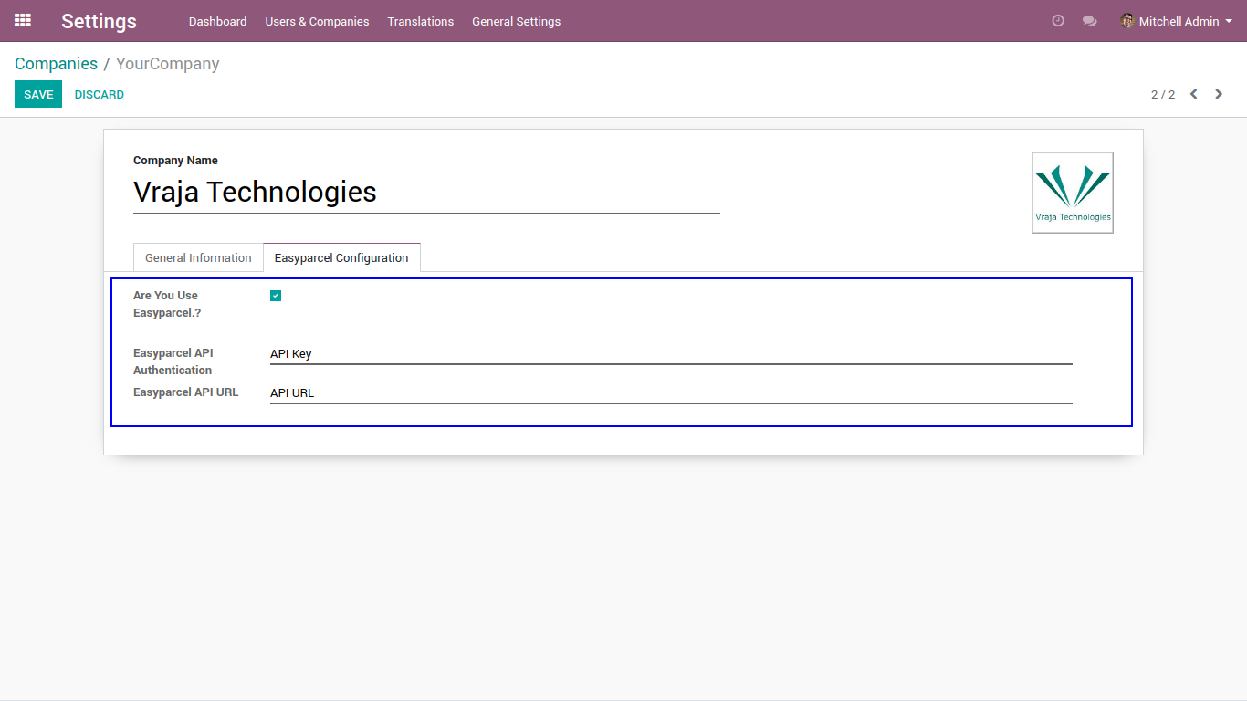Go to next company record arrow

(1219, 94)
